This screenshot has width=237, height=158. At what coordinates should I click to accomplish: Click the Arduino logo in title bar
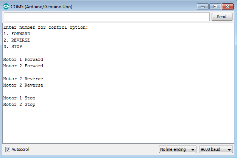(6, 7)
